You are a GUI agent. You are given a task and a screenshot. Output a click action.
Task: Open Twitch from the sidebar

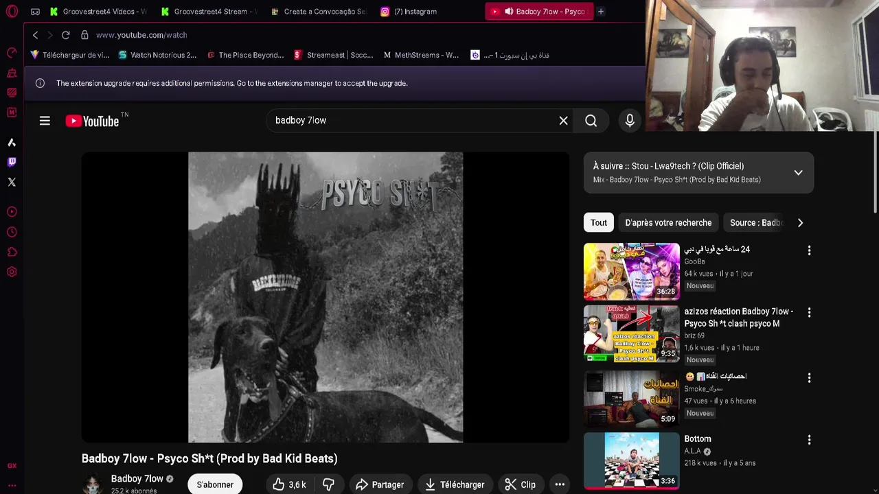12,162
